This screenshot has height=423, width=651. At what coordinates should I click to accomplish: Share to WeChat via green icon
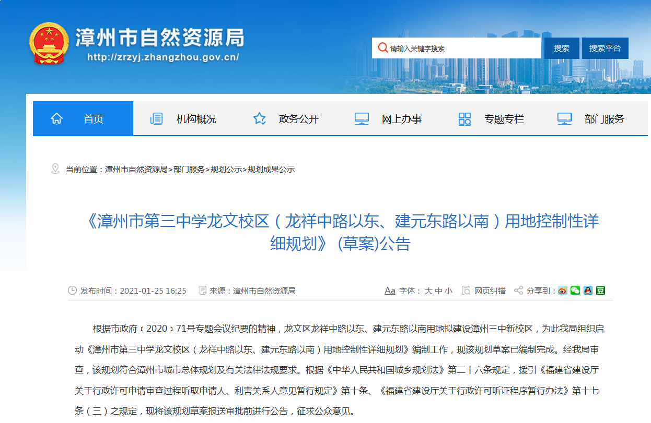pos(575,291)
